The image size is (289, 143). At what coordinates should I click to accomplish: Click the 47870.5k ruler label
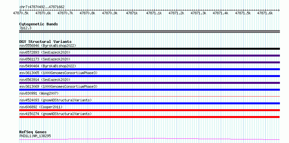(x=21, y=13)
